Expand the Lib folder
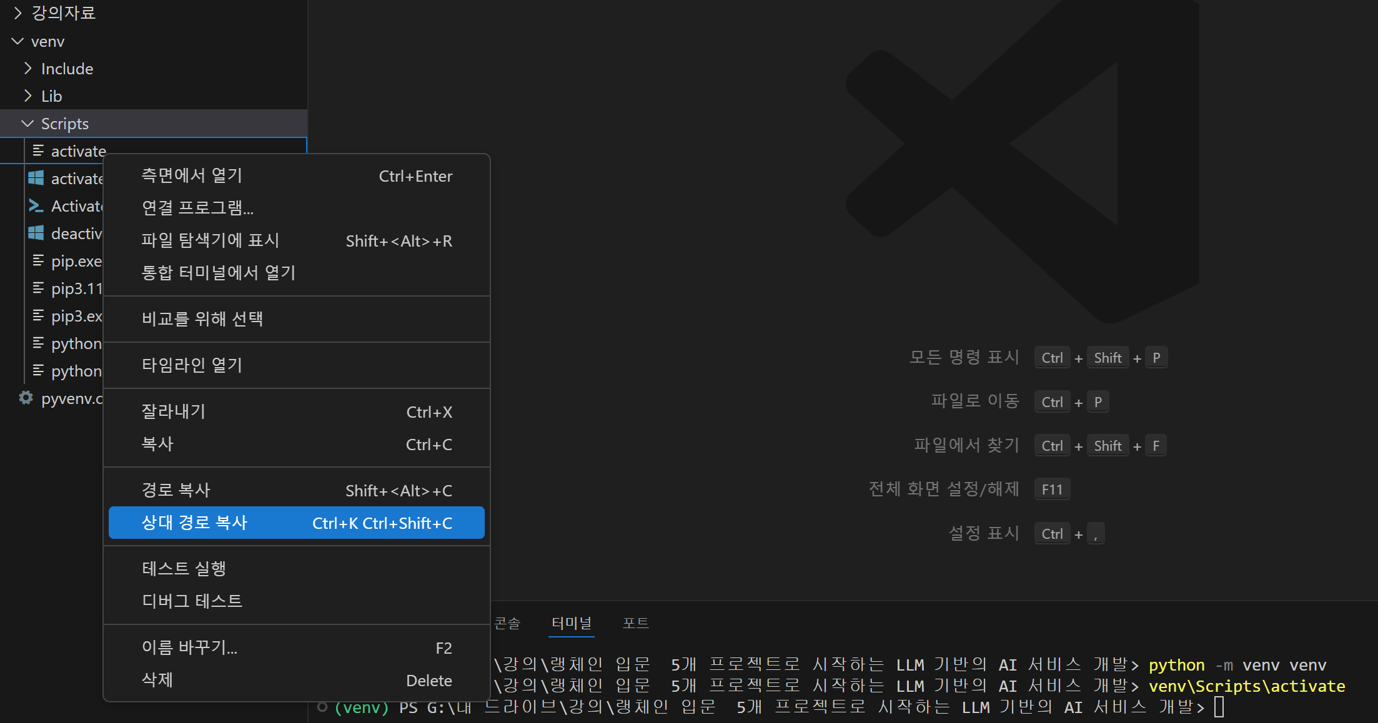Image resolution: width=1378 pixels, height=723 pixels. [x=27, y=96]
